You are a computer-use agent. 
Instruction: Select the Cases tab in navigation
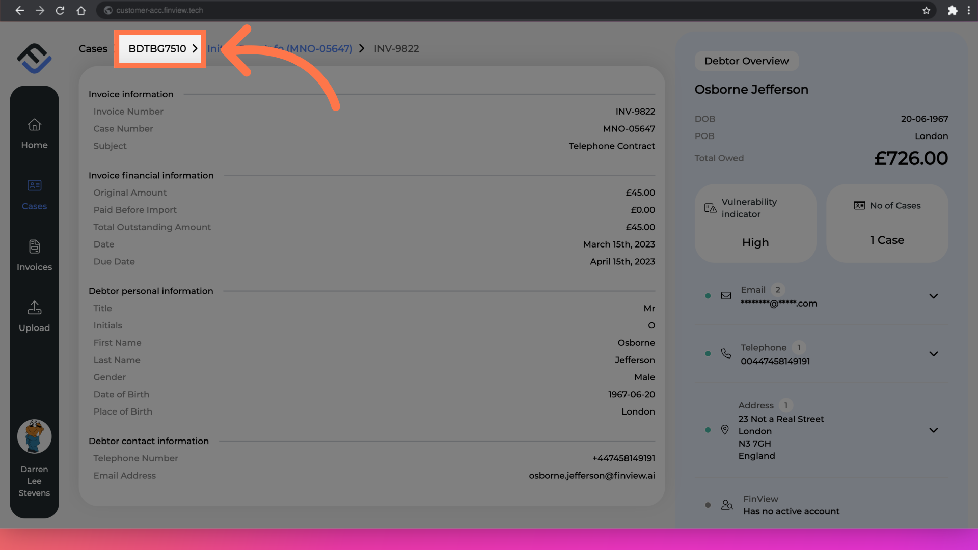pos(34,206)
